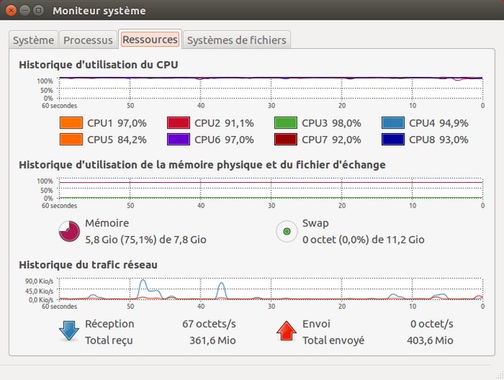Minimize the Moniteur système window
The height and width of the screenshot is (380, 504).
tap(25, 10)
